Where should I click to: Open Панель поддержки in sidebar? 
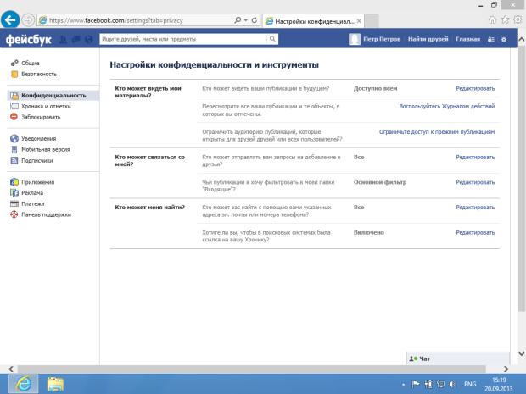point(47,214)
